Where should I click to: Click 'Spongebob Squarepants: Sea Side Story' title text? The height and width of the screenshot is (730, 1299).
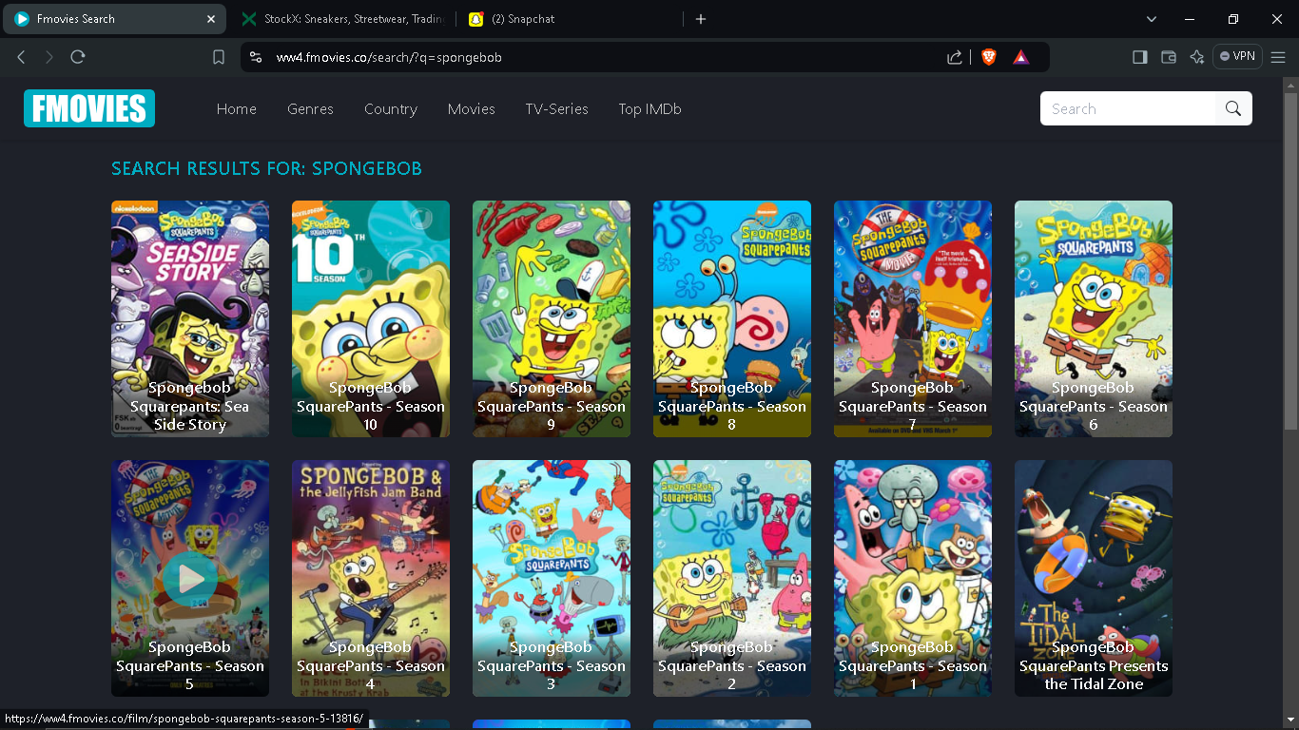click(x=190, y=406)
